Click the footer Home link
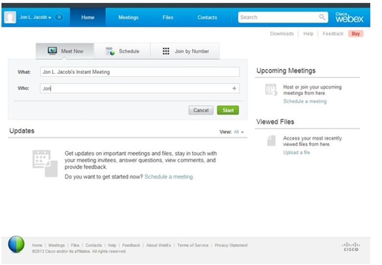 (x=37, y=245)
